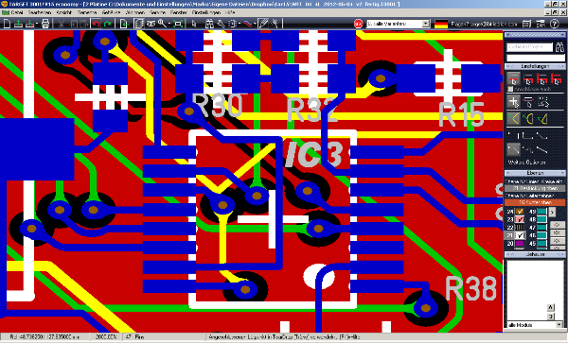Select the track routing tool icon

(x=248, y=24)
